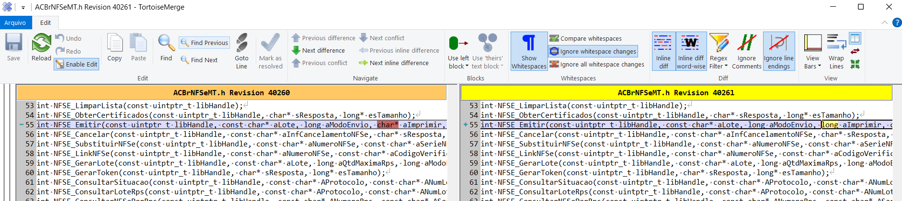Toggle Wrap Lines
The image size is (902, 201).
[836, 51]
